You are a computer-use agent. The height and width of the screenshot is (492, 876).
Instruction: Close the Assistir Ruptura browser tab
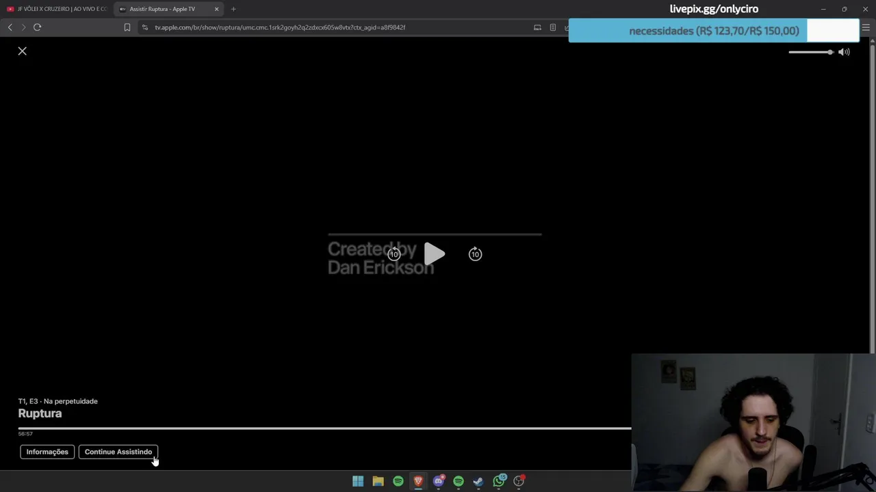[x=217, y=9]
